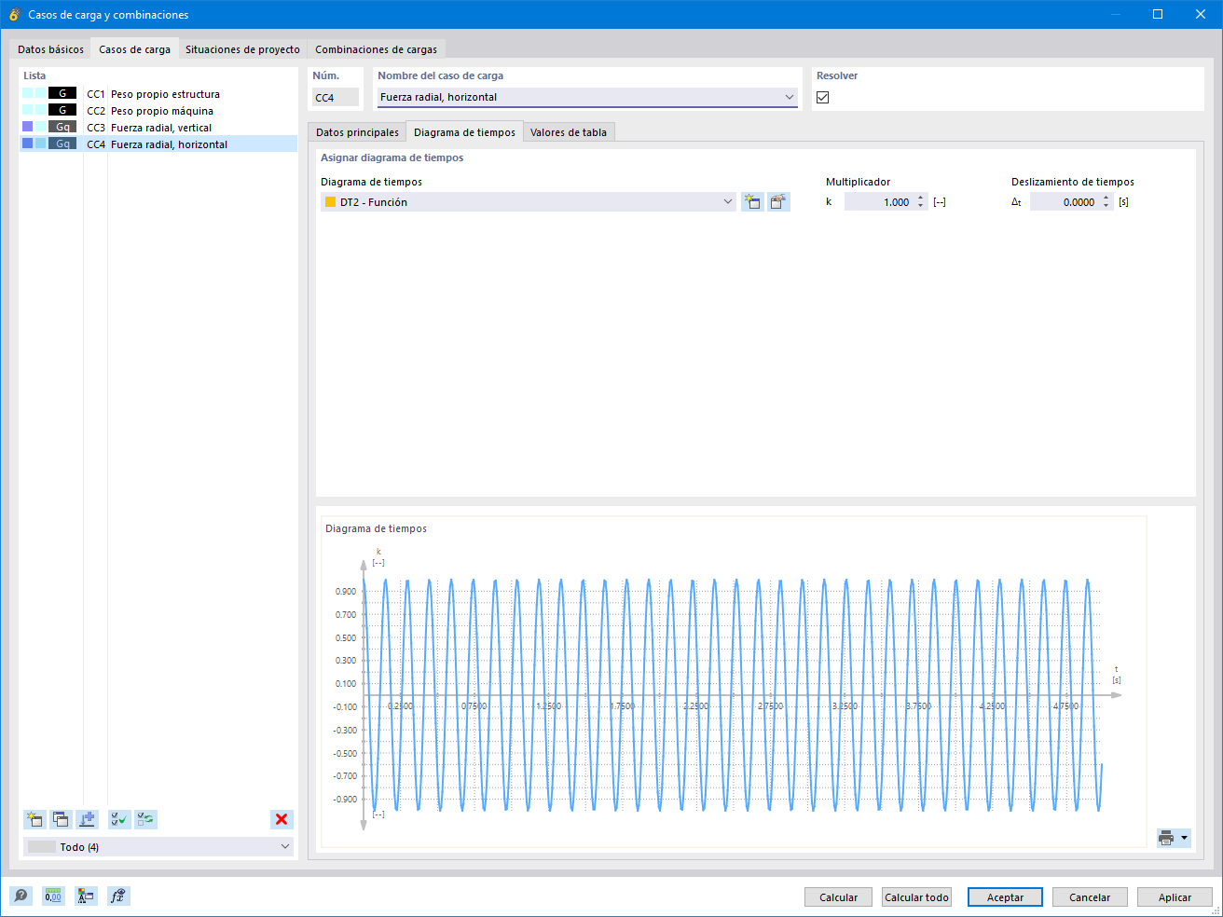Click the Gq category badge for CC3
Viewport: 1223px width, 917px height.
(62, 127)
